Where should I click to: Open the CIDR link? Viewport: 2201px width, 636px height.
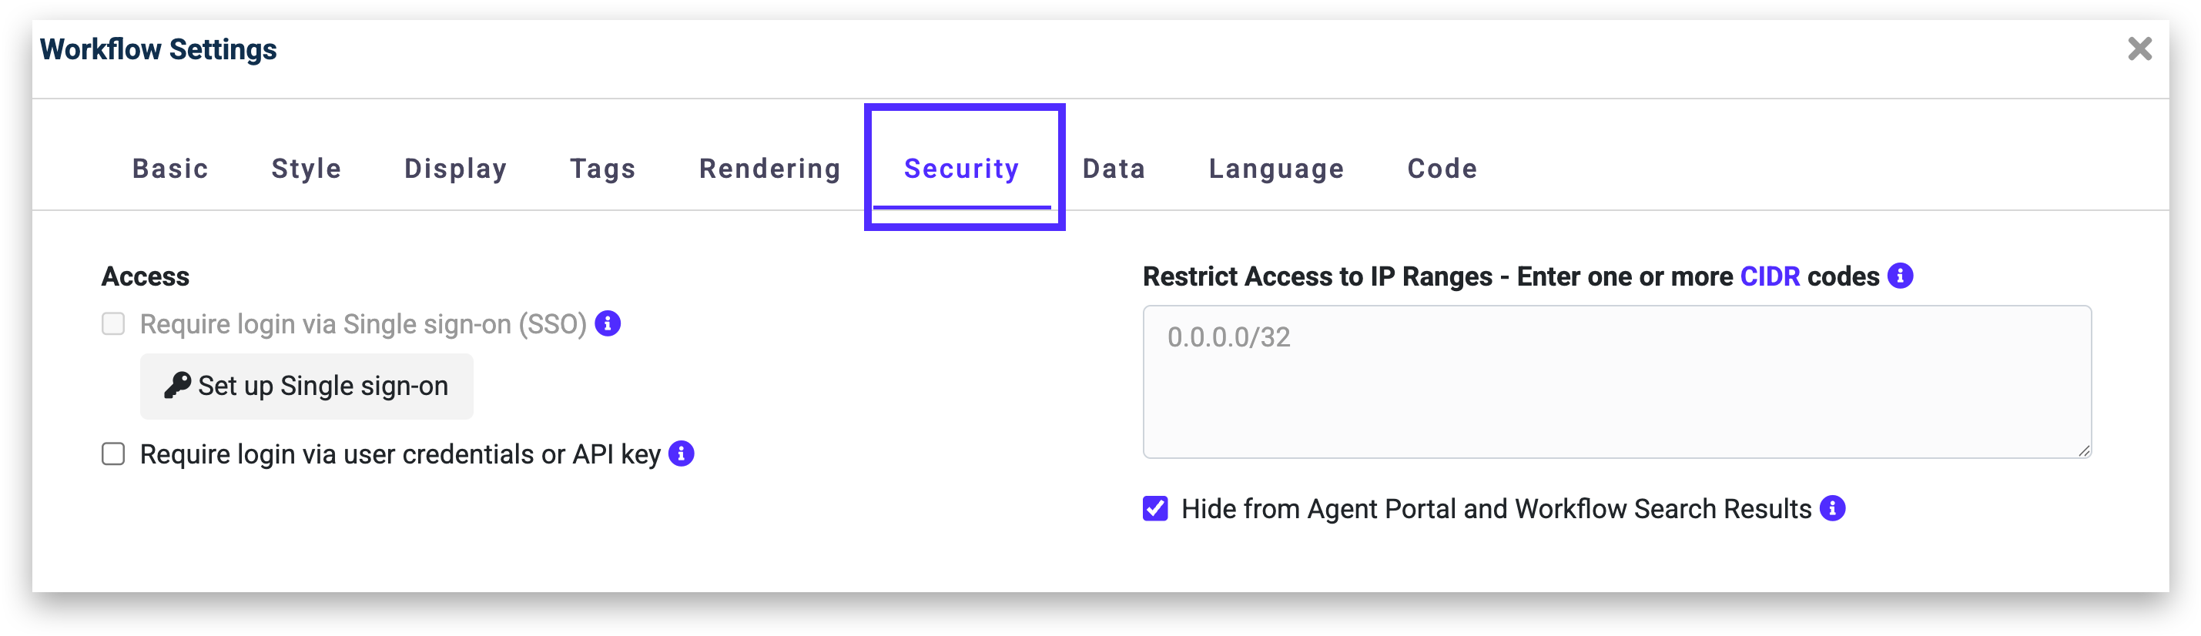point(1770,276)
